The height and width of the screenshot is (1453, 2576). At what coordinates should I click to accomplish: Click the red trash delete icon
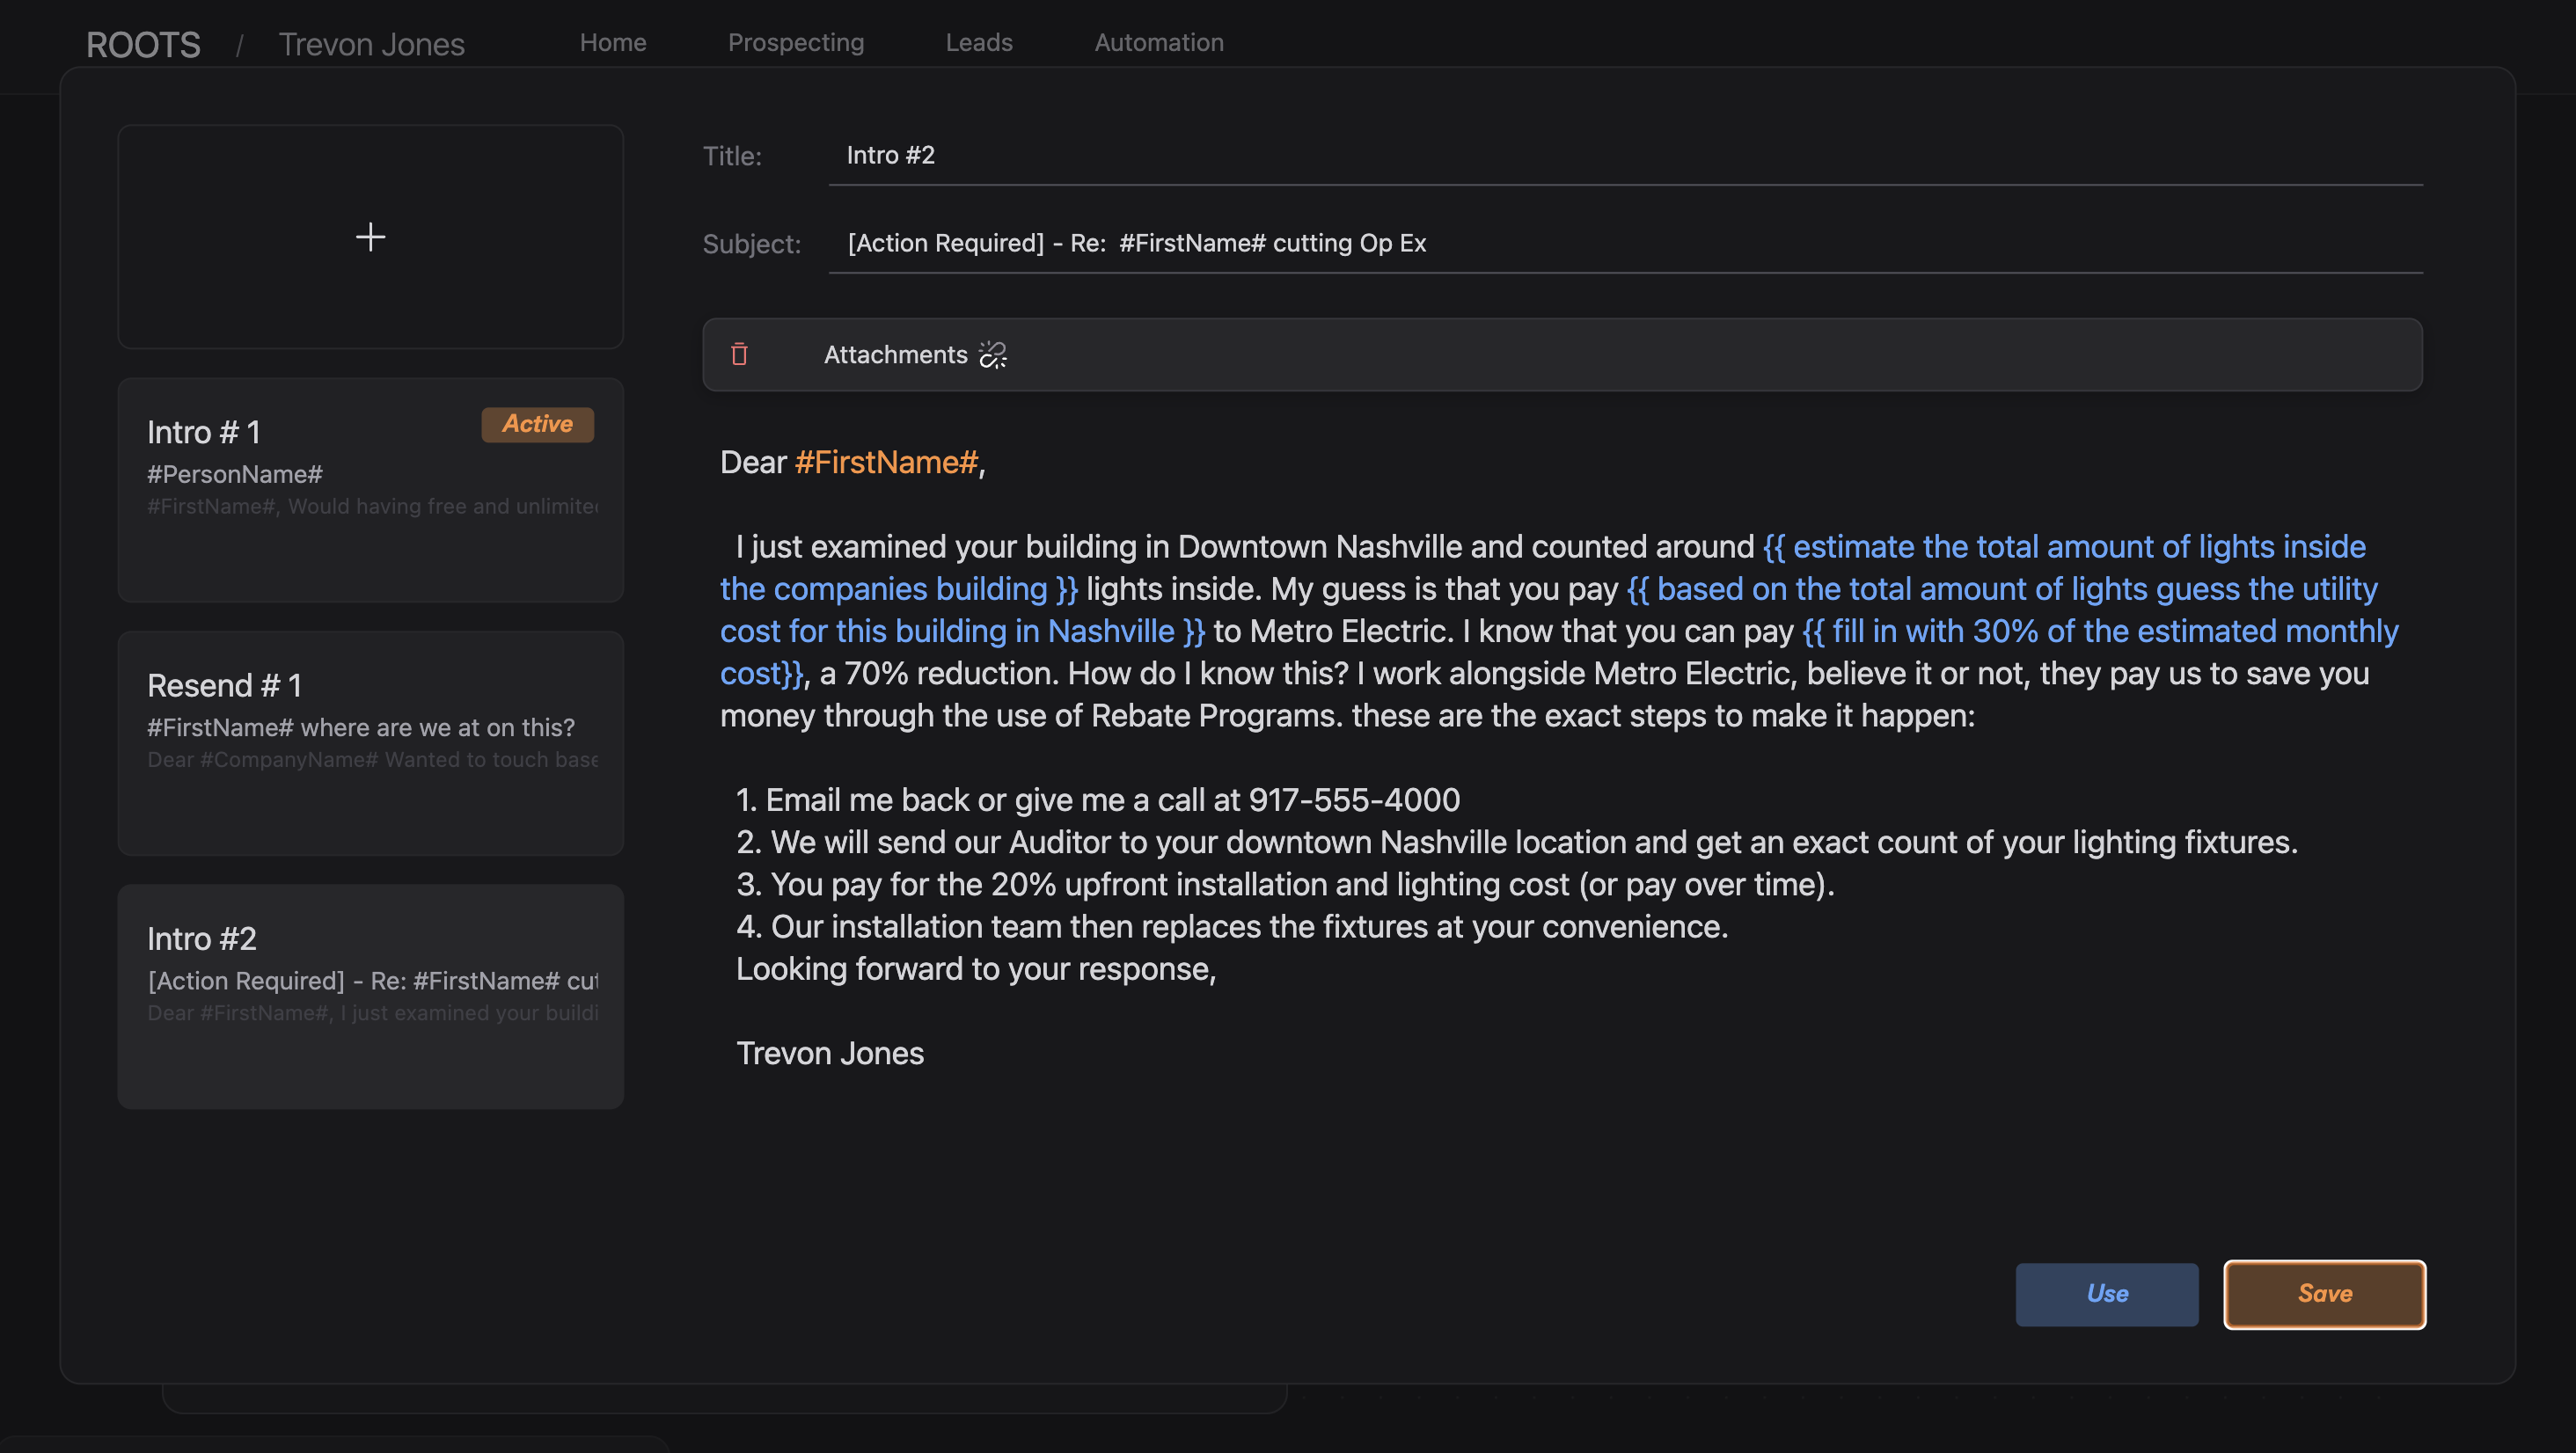(739, 354)
